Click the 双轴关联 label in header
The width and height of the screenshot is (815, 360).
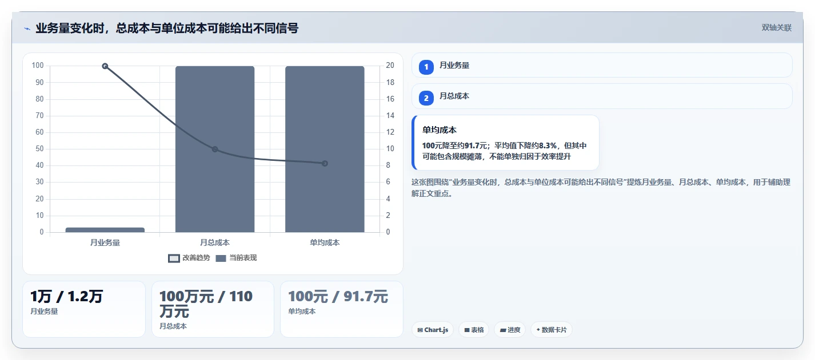[776, 27]
